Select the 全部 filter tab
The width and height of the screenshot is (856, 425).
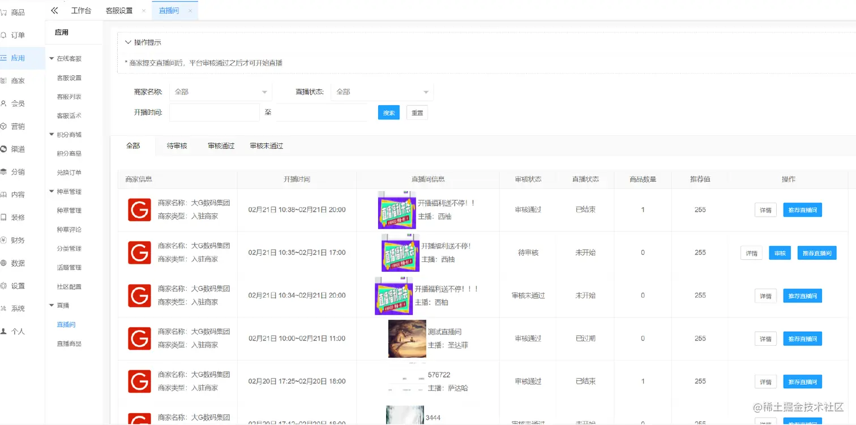tap(133, 145)
